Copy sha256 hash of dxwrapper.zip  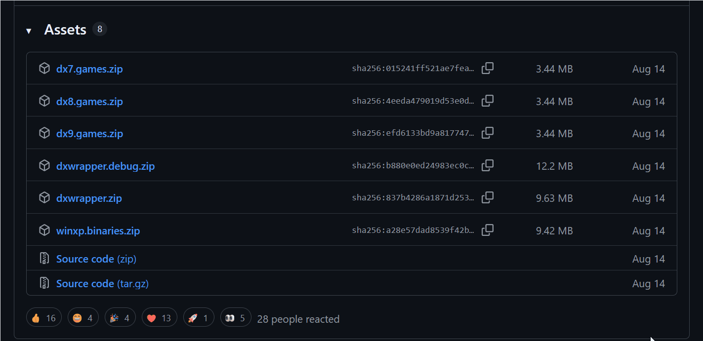click(x=488, y=198)
